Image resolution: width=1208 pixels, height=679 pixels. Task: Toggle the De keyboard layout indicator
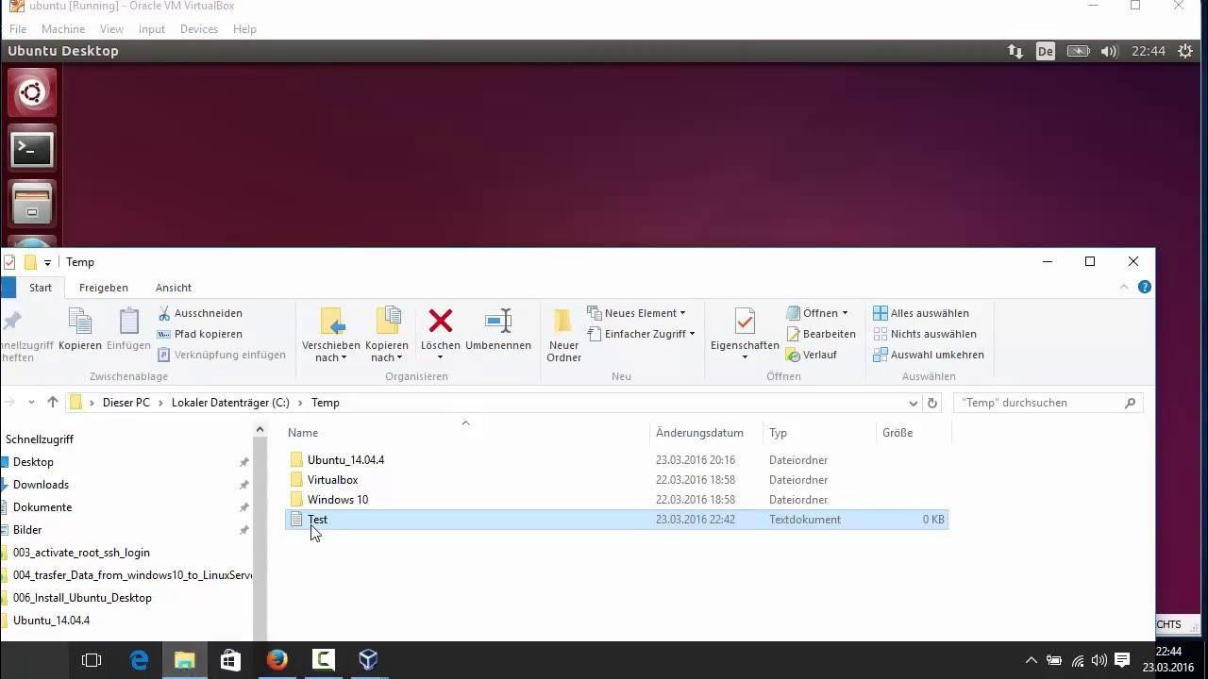1046,51
